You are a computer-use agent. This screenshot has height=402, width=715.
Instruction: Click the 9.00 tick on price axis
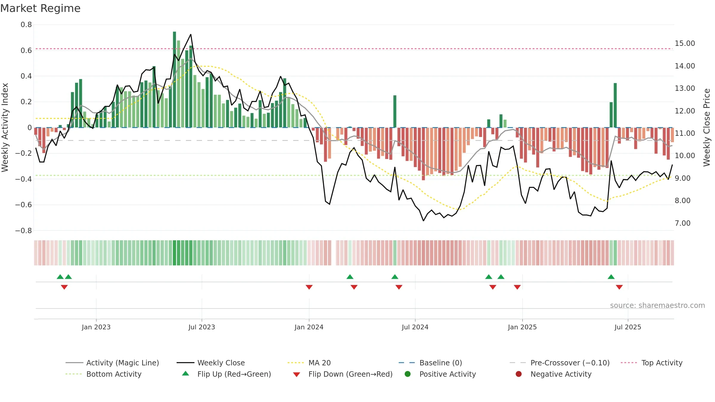[x=683, y=178]
